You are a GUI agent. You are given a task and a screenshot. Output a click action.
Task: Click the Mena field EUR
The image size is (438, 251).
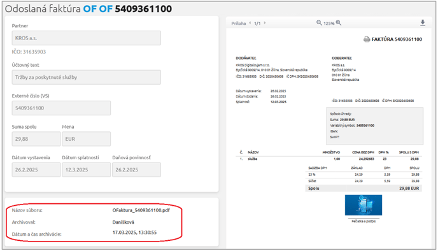coord(87,139)
